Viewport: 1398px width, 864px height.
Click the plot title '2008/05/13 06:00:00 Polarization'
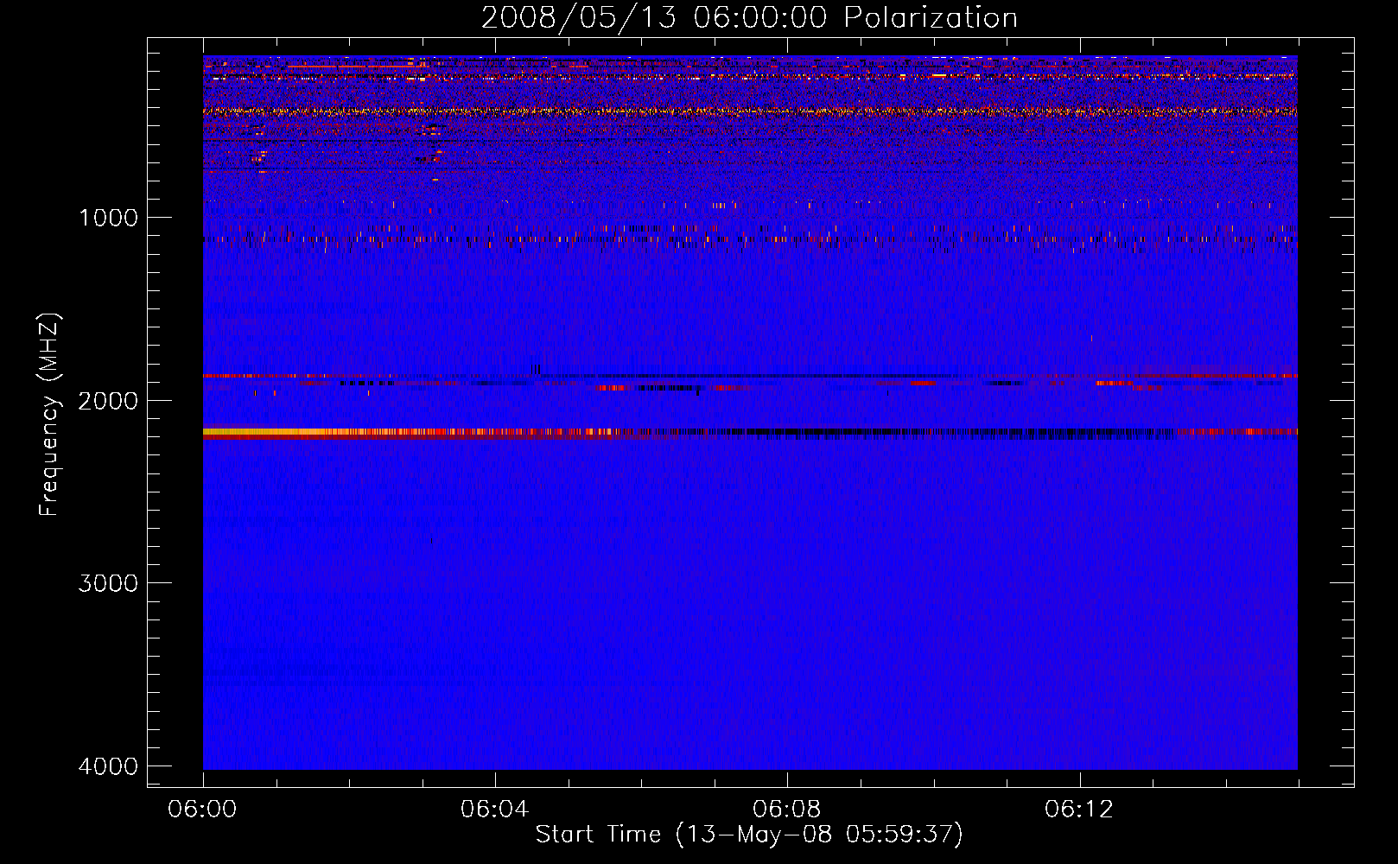pos(749,18)
